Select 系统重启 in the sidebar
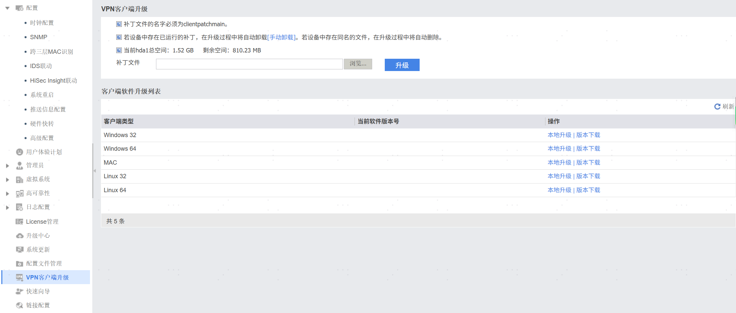This screenshot has width=736, height=313. pyautogui.click(x=42, y=95)
